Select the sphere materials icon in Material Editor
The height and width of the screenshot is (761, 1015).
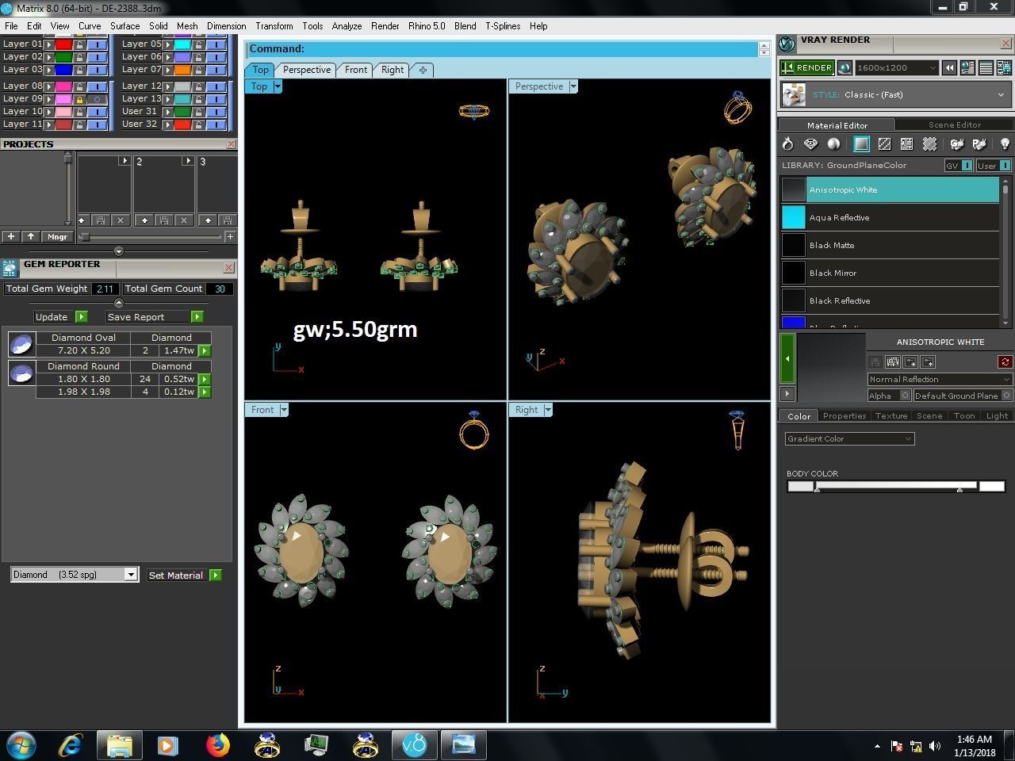click(x=833, y=144)
